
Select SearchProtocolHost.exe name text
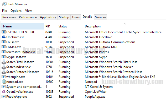tap(23, 72)
